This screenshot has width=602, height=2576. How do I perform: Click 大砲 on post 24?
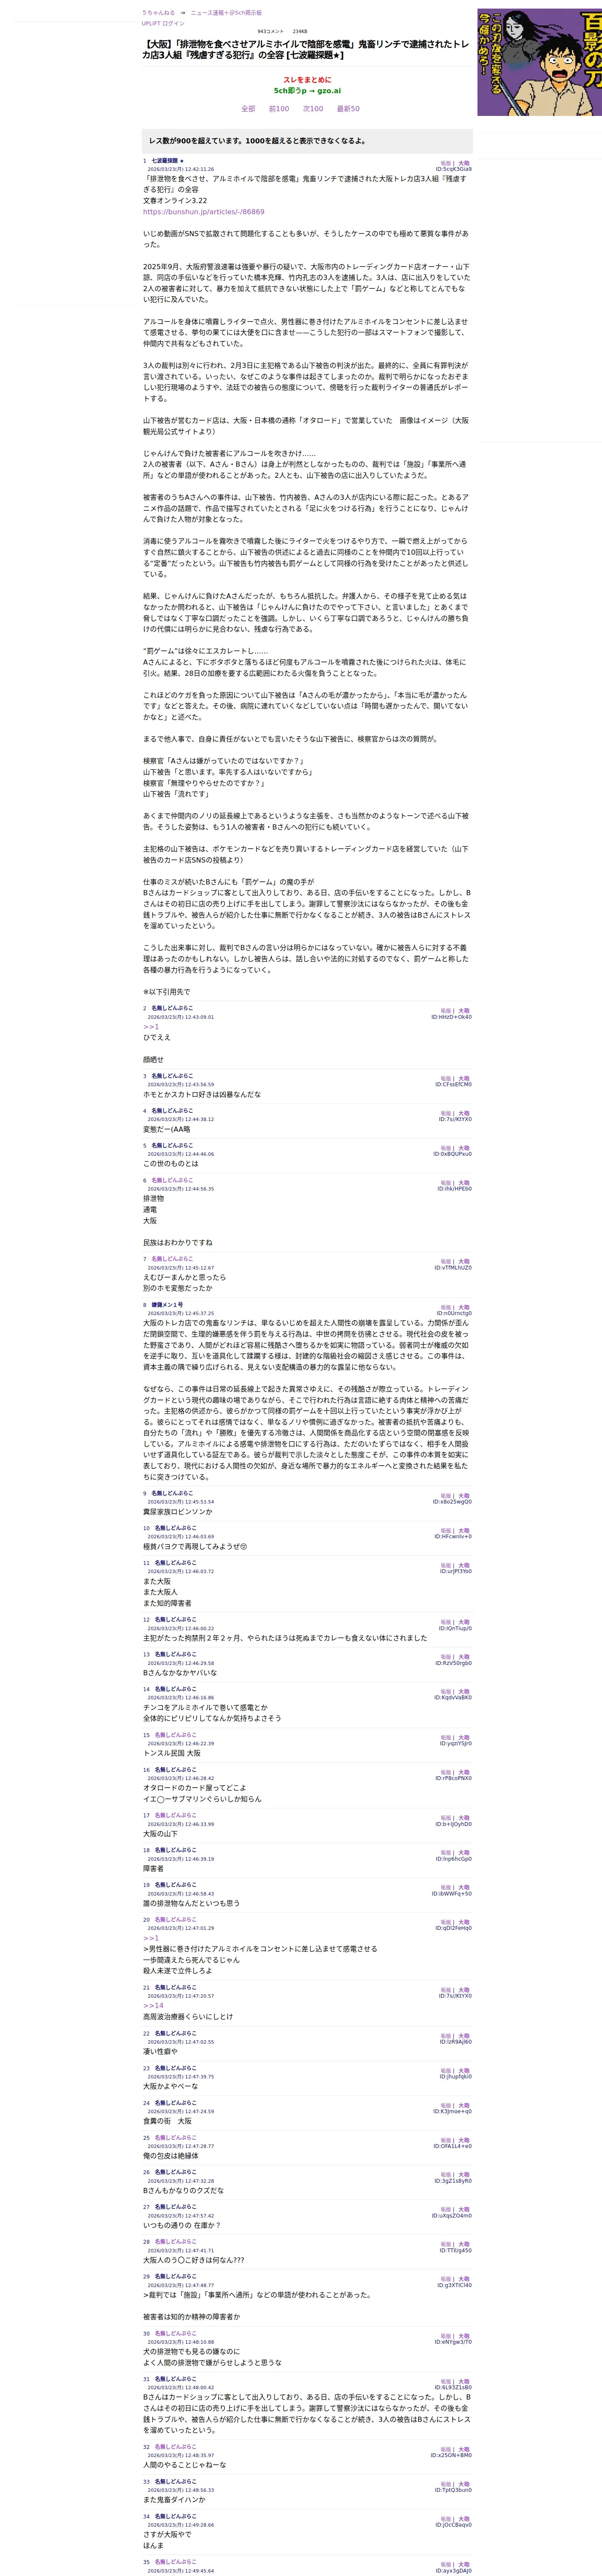click(x=464, y=2105)
